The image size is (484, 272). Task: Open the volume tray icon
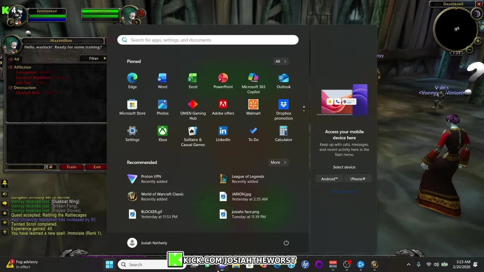tap(436, 264)
